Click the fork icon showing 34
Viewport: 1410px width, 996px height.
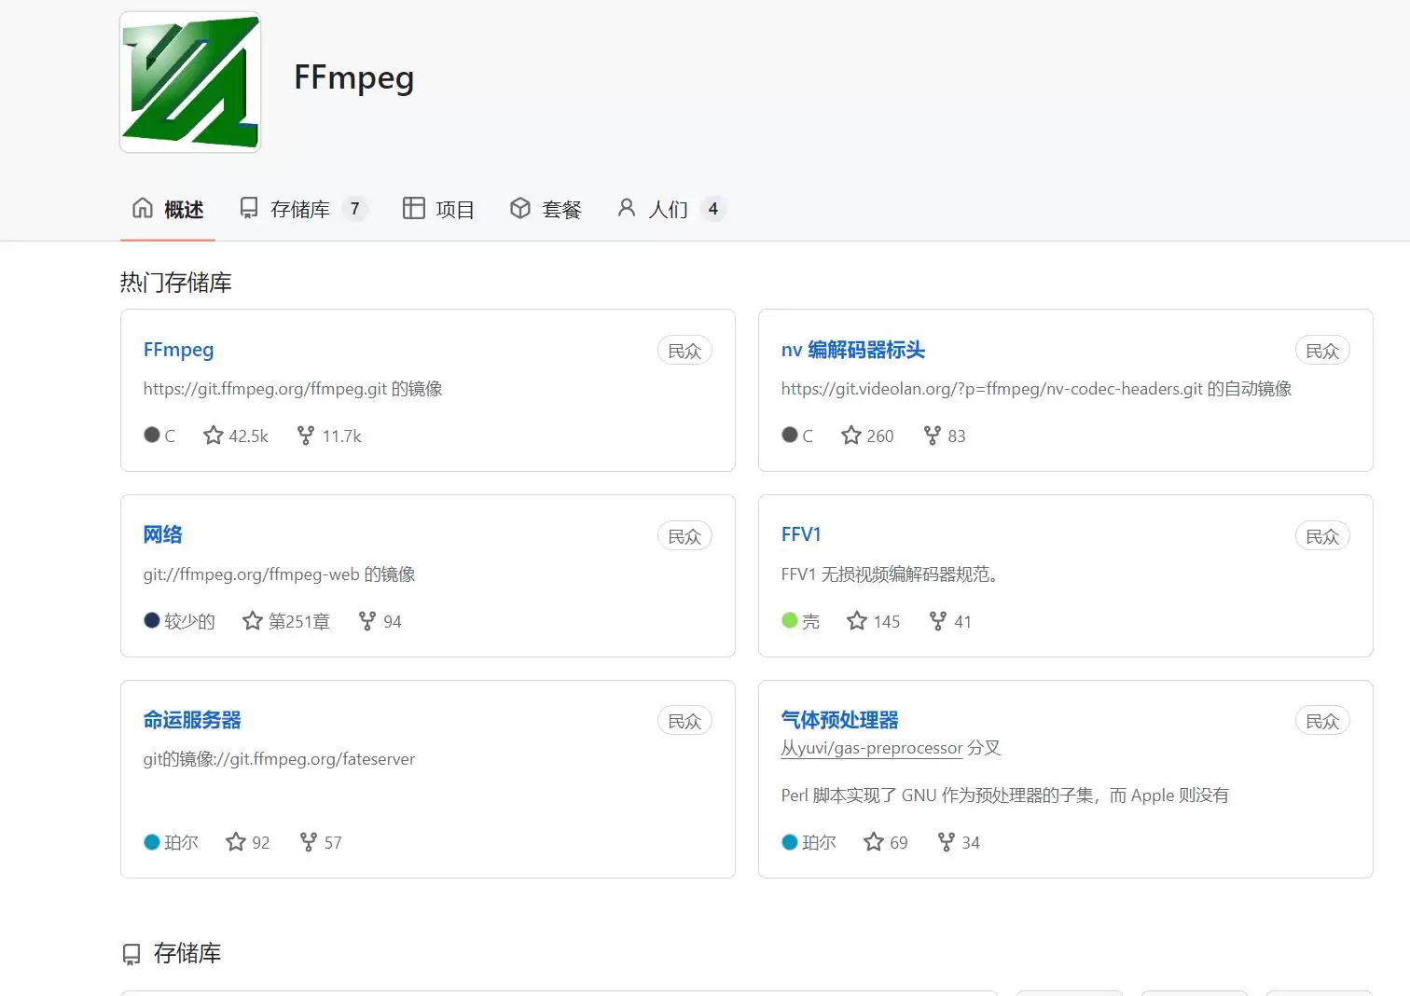tap(946, 842)
